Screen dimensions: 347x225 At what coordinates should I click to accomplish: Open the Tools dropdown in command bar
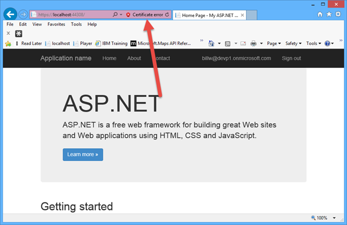click(313, 43)
